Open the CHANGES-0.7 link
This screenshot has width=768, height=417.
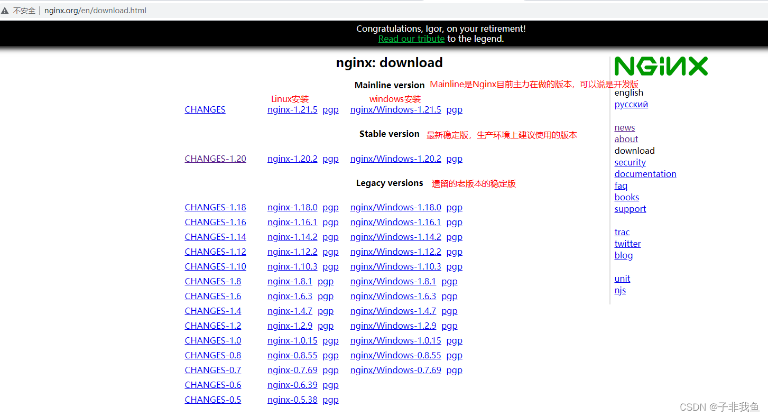pyautogui.click(x=212, y=370)
